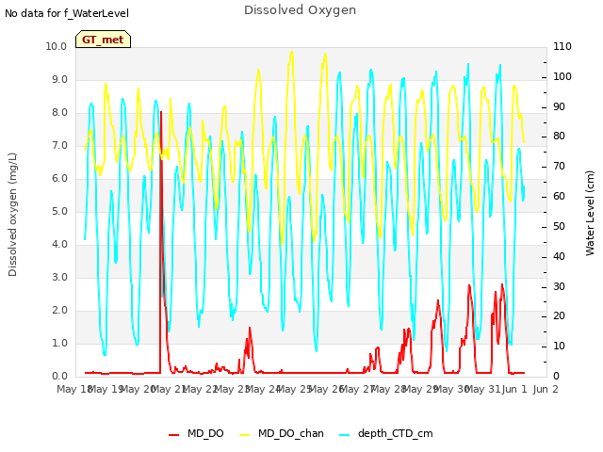
Task: Click the 50 right axis tick label
Action: point(559,226)
